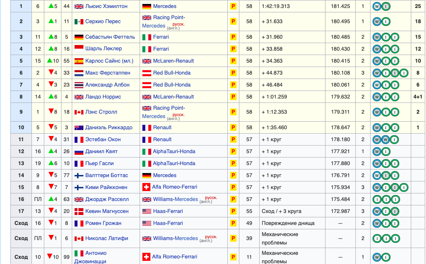Click the Austrian flag in Ферстаппен's Red Bull-Honda cell
The width and height of the screenshot is (426, 264).
point(147,73)
